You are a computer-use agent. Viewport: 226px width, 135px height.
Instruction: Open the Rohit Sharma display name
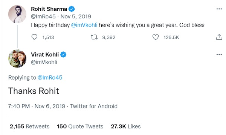tap(49, 9)
